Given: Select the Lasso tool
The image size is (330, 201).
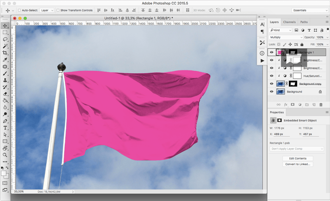Looking at the screenshot, I should click(5, 39).
